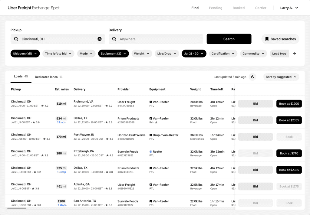310x215 pixels.
Task: Toggle the Jul 21 - 30 date filter
Action: pos(194,54)
